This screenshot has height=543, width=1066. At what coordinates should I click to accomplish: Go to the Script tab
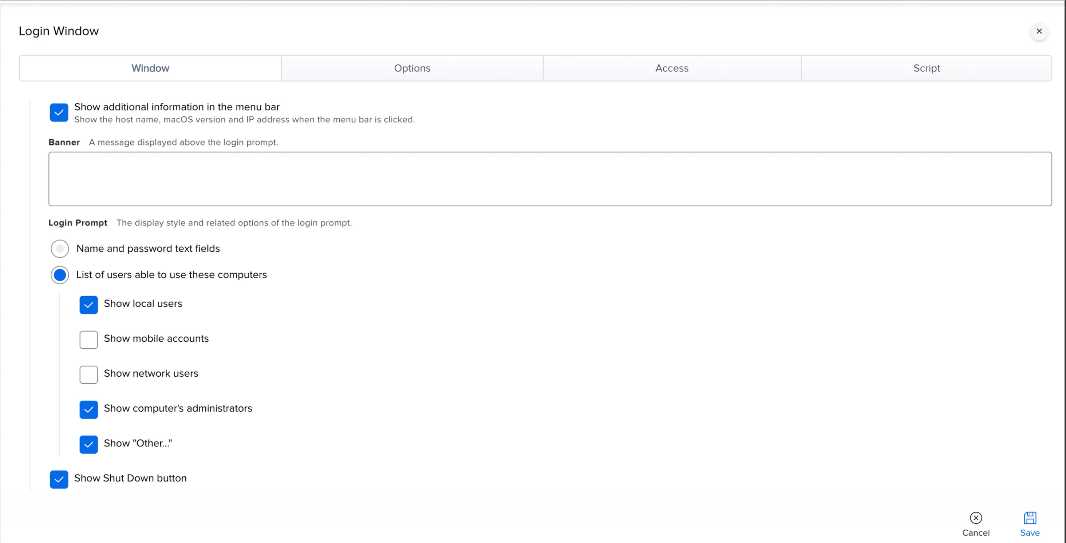[926, 68]
